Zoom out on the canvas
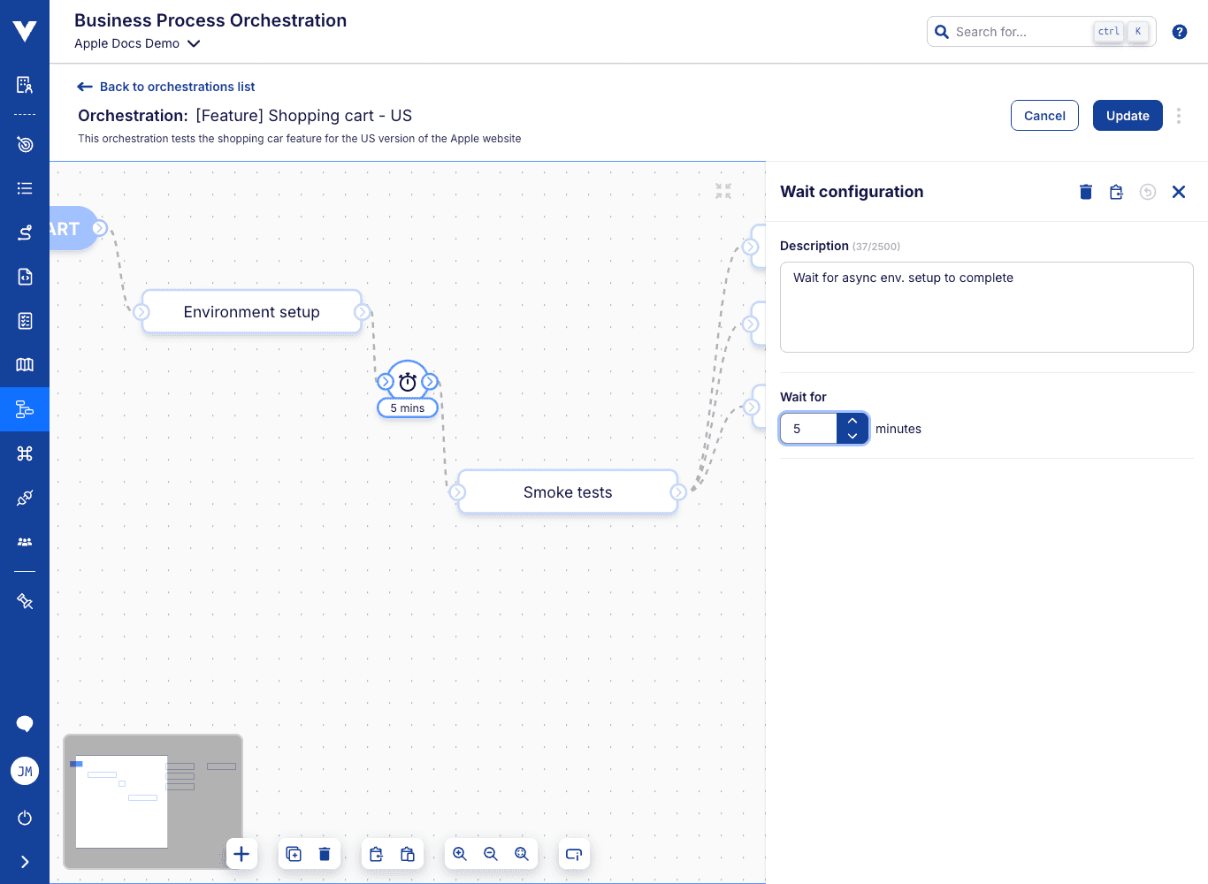 tap(491, 853)
